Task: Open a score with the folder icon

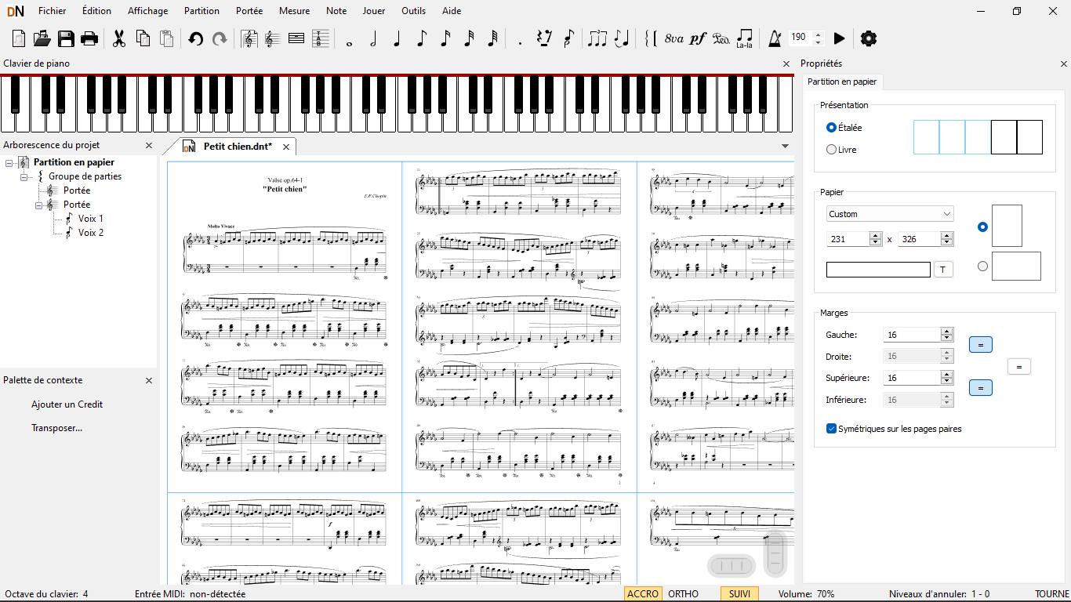Action: point(42,38)
